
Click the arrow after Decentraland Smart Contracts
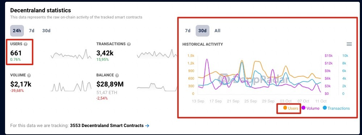[147, 126]
